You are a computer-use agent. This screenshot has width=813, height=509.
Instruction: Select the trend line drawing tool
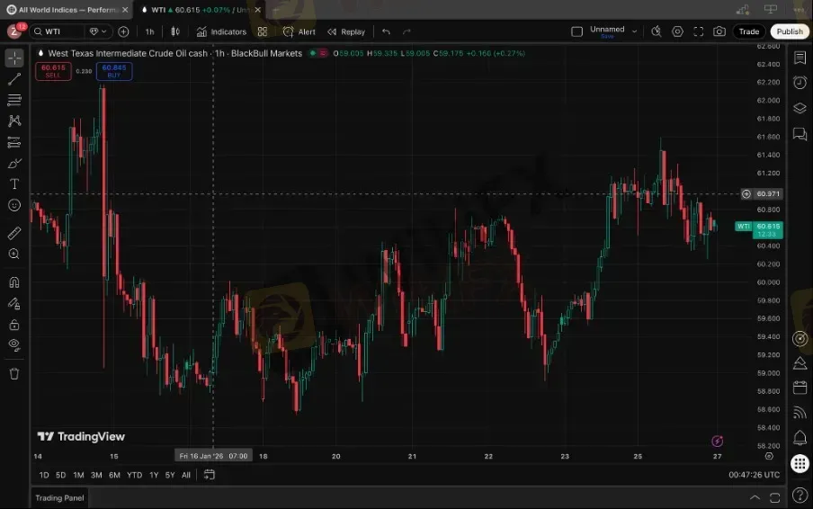tap(14, 79)
